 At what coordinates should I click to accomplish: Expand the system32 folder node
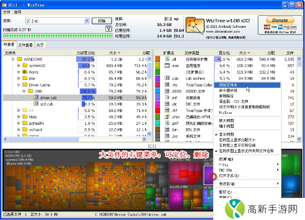pos(19,66)
